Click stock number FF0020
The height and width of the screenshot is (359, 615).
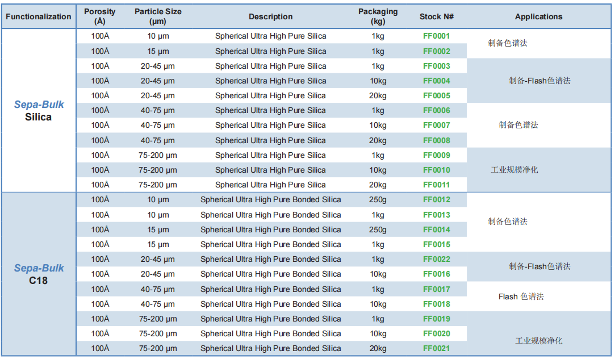coord(436,334)
